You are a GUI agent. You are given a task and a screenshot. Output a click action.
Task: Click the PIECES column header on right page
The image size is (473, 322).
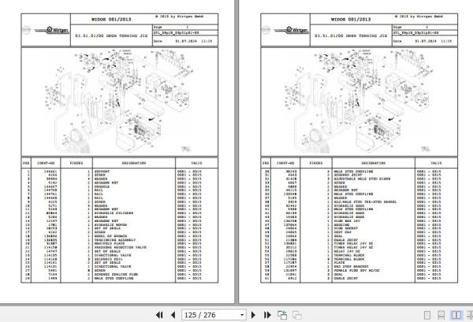[x=316, y=163]
